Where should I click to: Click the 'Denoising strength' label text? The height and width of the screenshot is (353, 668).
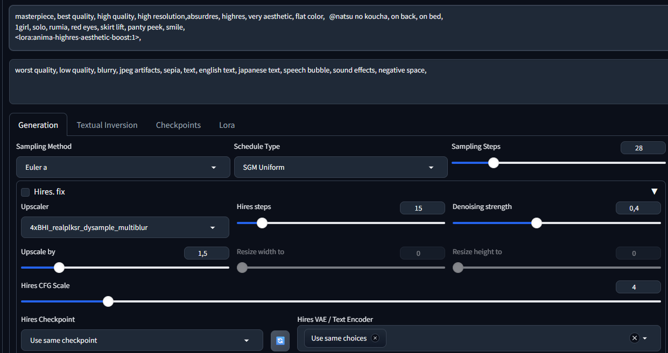pyautogui.click(x=482, y=206)
